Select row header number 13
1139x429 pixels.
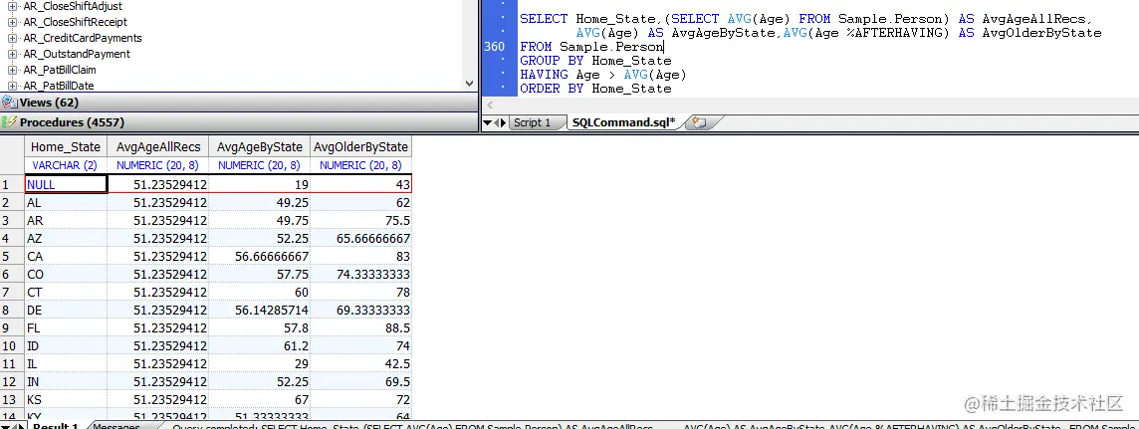coord(12,400)
